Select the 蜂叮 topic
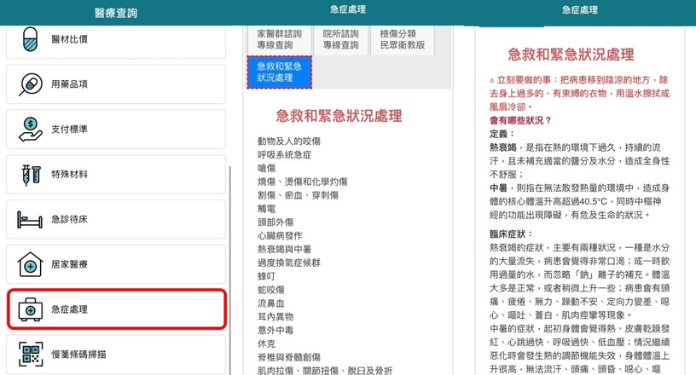696x375 pixels. 266,276
